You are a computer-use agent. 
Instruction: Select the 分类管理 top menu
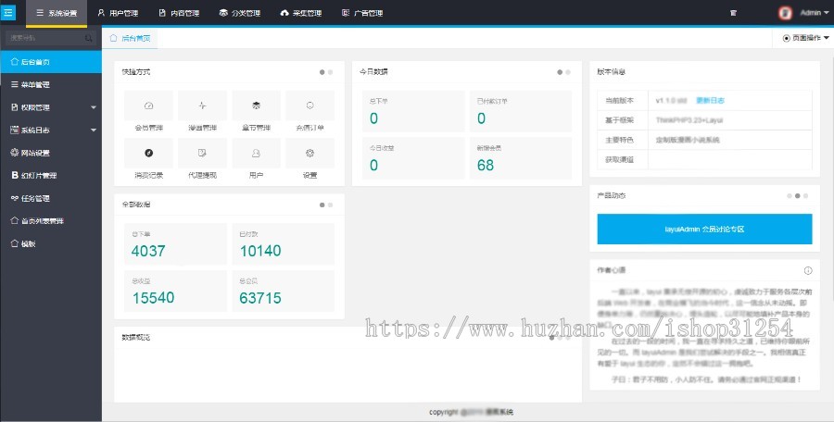point(240,13)
